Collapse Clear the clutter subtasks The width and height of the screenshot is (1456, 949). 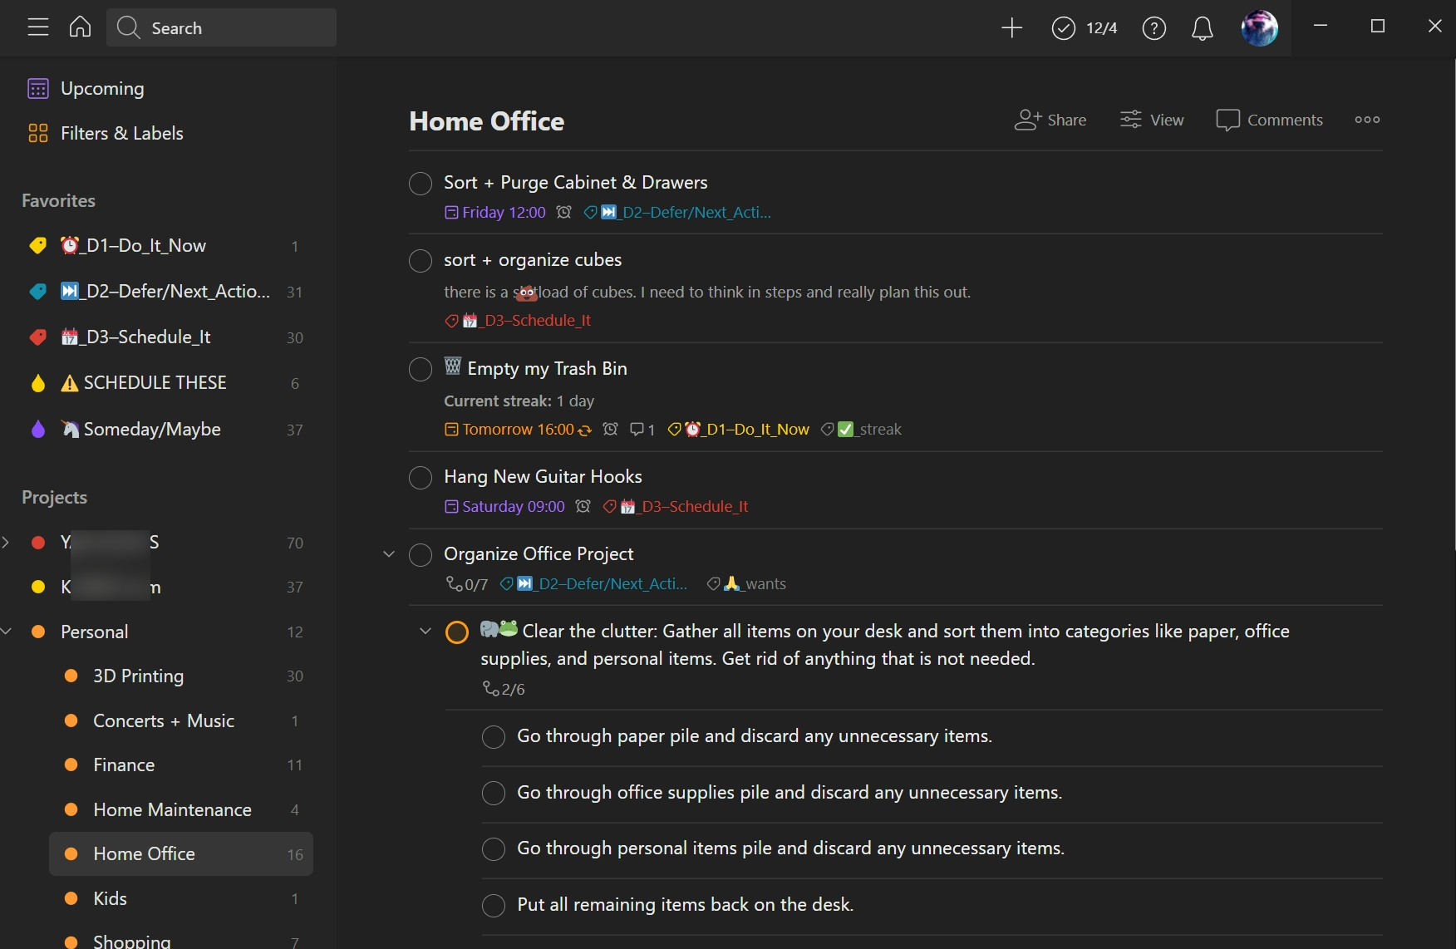click(425, 632)
